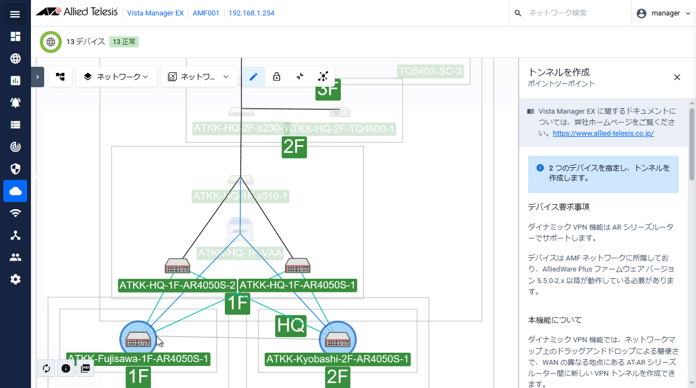The image size is (696, 388).
Task: Open the bar chart report sidebar icon
Action: pyautogui.click(x=15, y=81)
